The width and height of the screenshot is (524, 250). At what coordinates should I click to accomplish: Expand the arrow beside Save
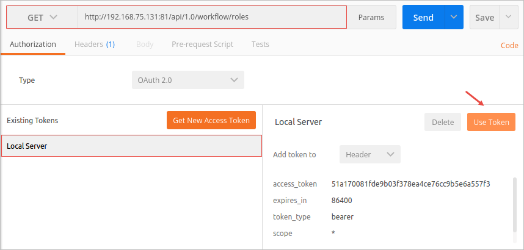click(x=509, y=18)
